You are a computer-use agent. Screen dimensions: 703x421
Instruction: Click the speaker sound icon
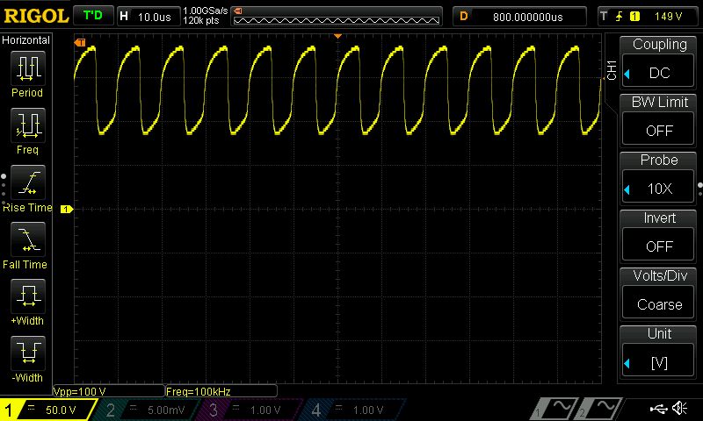[x=679, y=408]
